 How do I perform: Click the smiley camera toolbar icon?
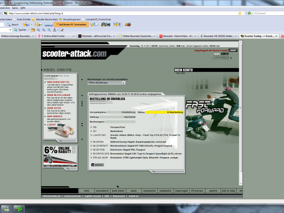(x=105, y=24)
